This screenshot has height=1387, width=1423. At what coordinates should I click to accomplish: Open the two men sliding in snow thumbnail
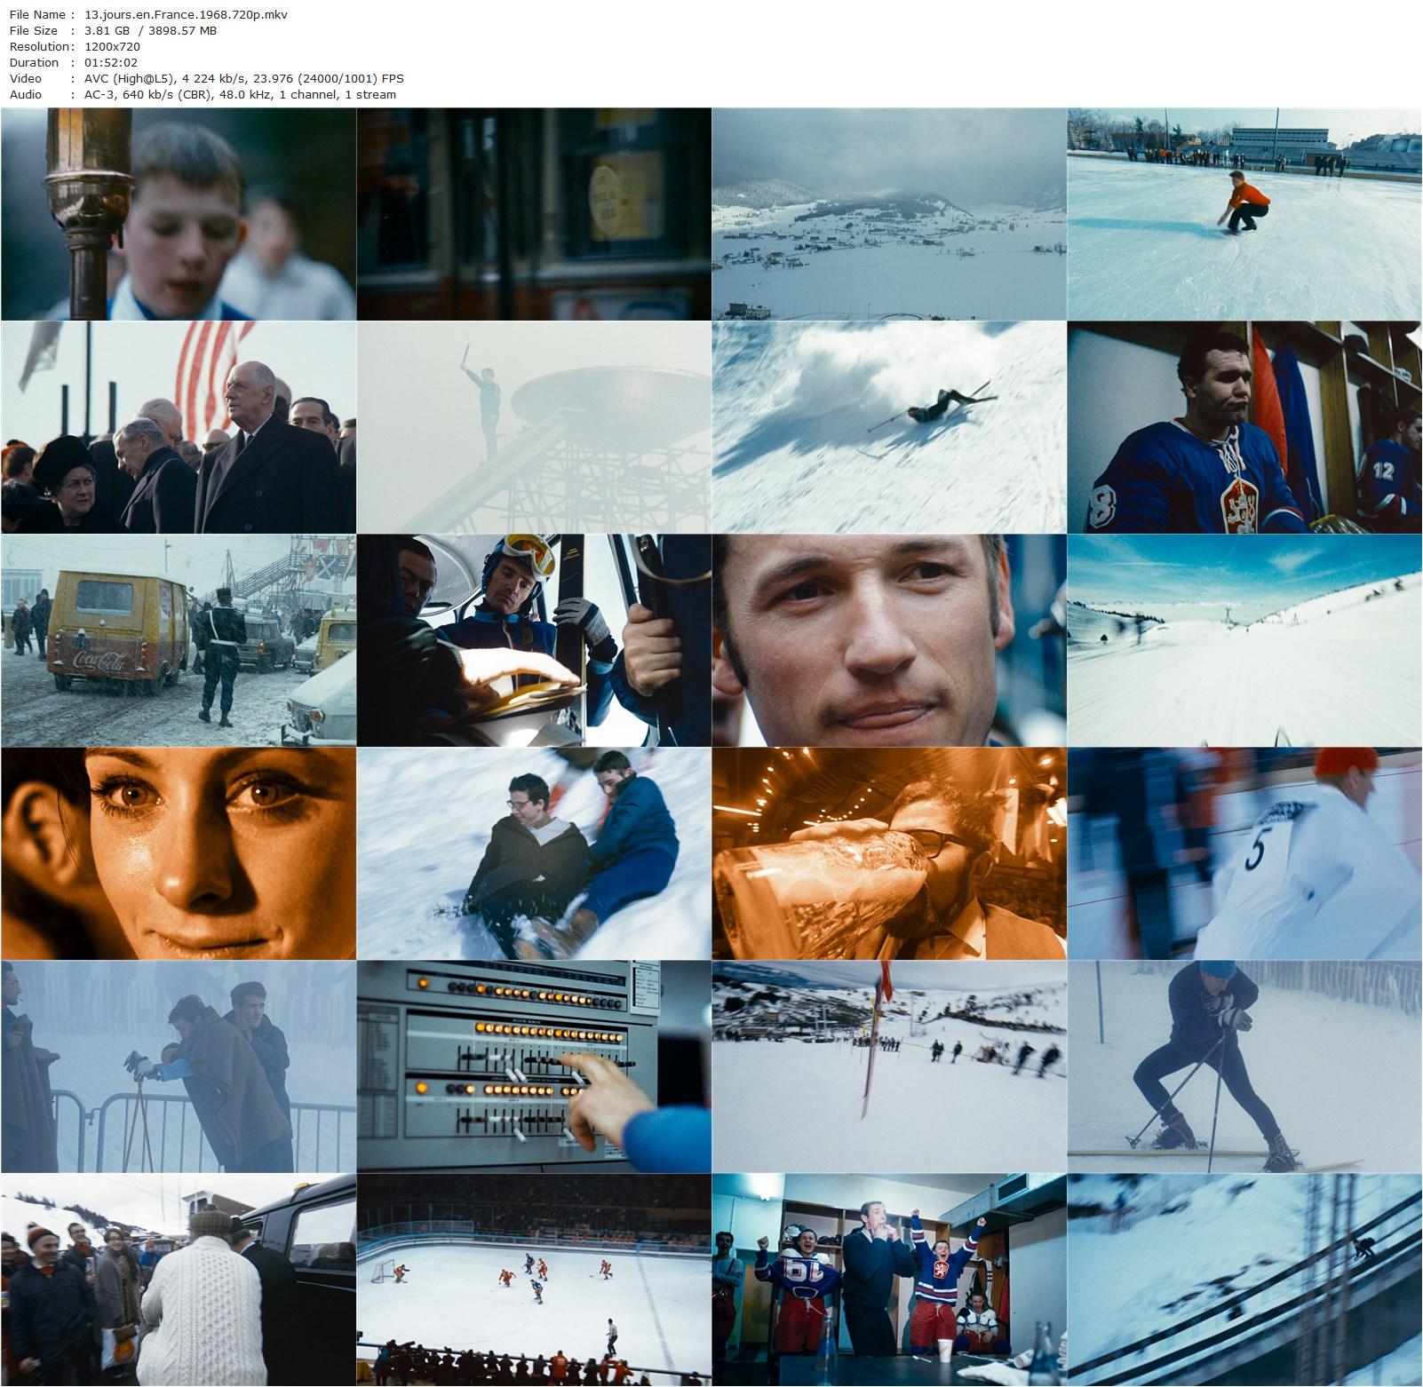[x=534, y=853]
